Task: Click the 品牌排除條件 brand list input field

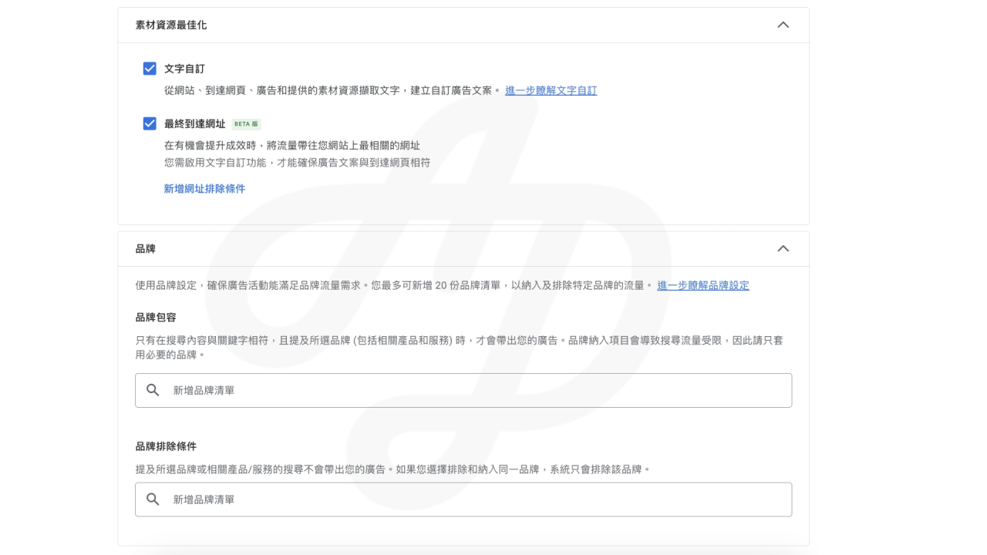Action: coord(463,499)
